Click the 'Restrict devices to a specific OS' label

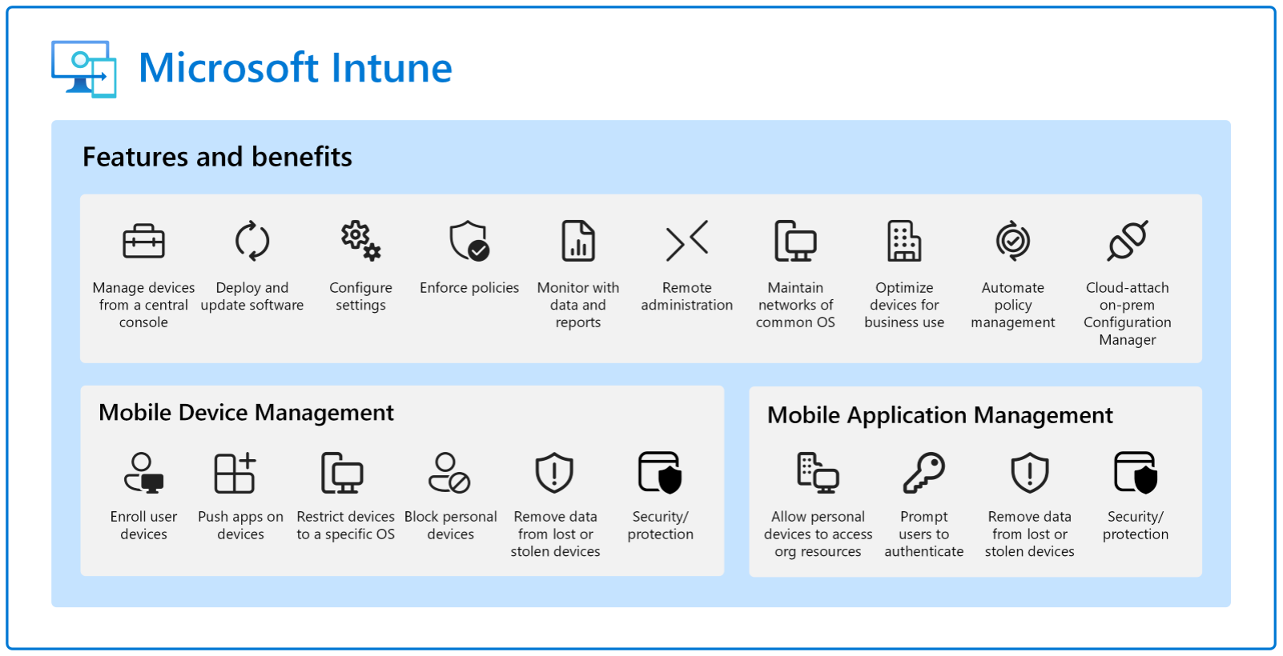346,526
